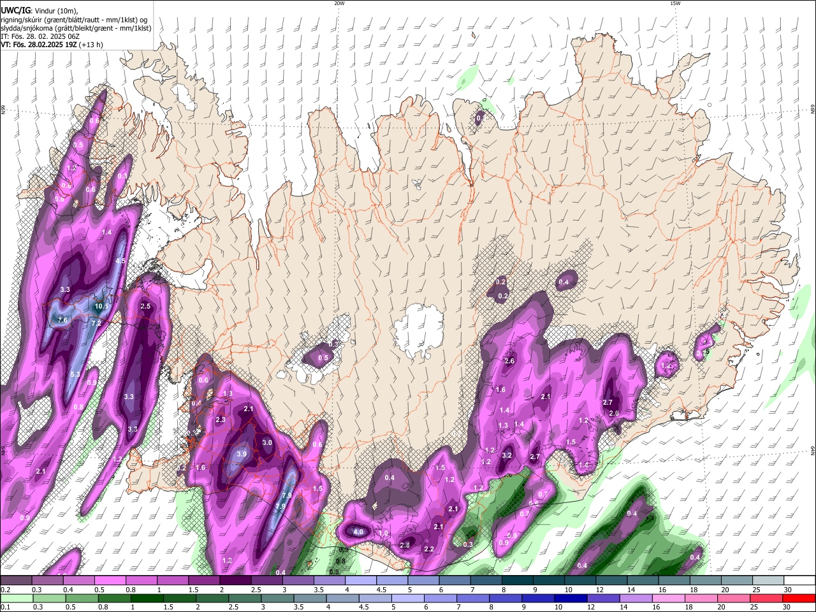This screenshot has width=816, height=612.
Task: Click the 'slydda/snjókoma' legend description line
Action: (76, 28)
